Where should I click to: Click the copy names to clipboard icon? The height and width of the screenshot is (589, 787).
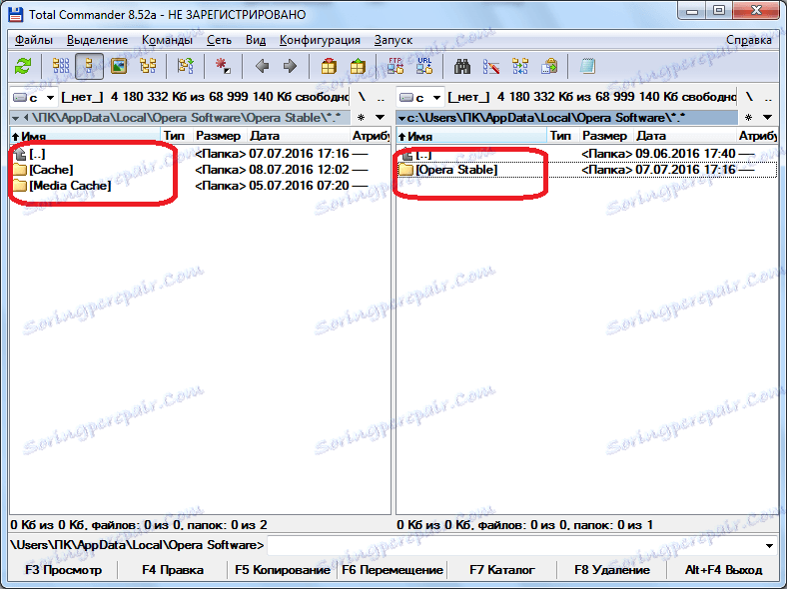pyautogui.click(x=549, y=66)
